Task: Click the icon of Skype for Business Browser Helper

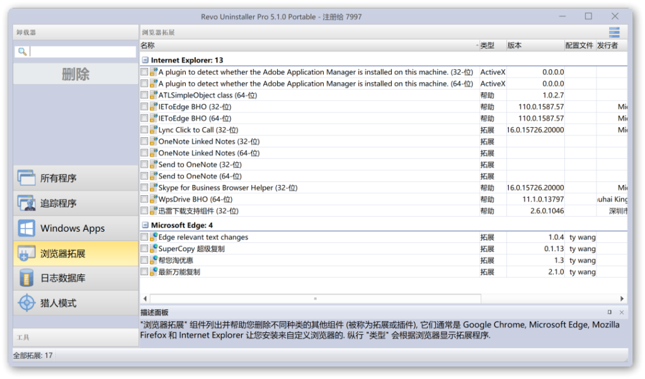Action: pyautogui.click(x=154, y=188)
